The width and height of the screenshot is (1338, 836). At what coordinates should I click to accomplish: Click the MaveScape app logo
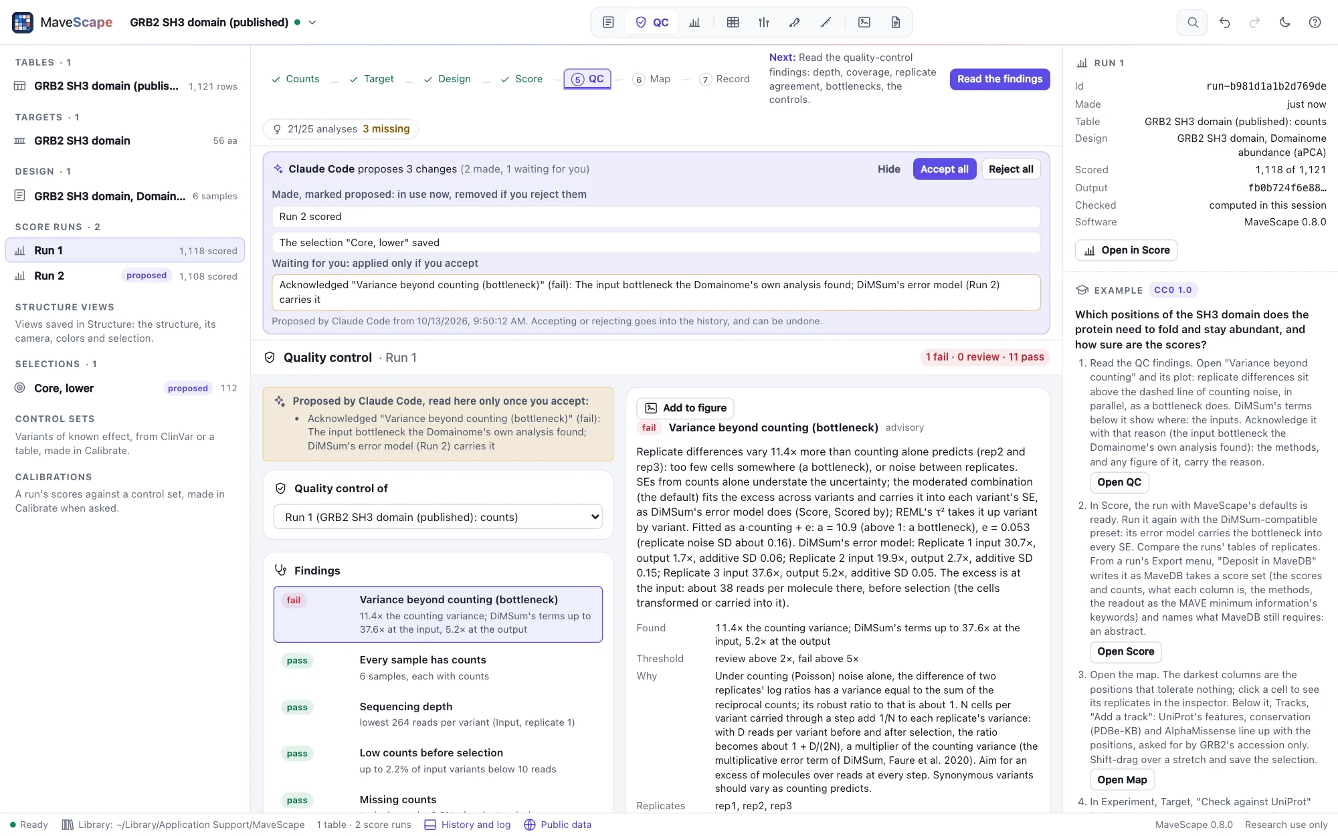pyautogui.click(x=23, y=22)
